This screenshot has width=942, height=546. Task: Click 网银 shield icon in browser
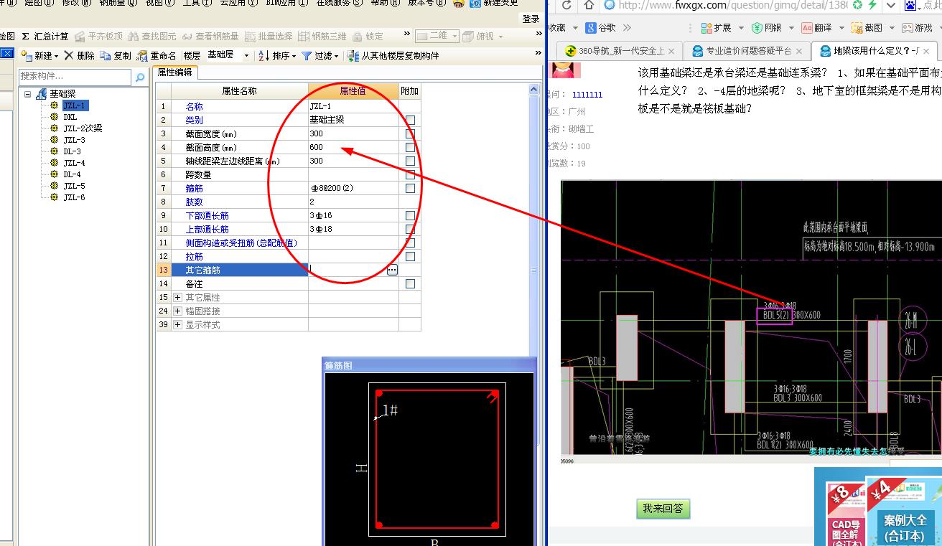[x=757, y=27]
